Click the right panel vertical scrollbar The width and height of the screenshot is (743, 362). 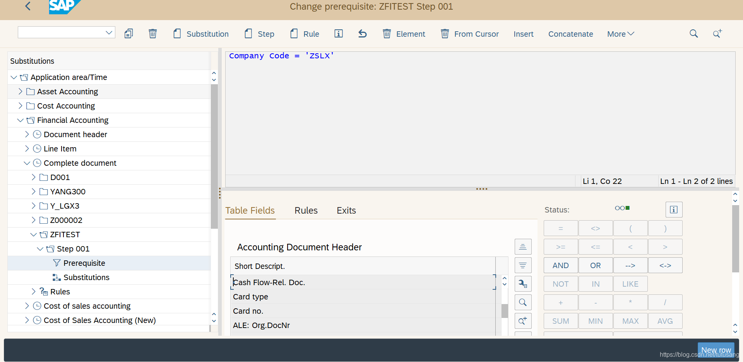[735, 239]
